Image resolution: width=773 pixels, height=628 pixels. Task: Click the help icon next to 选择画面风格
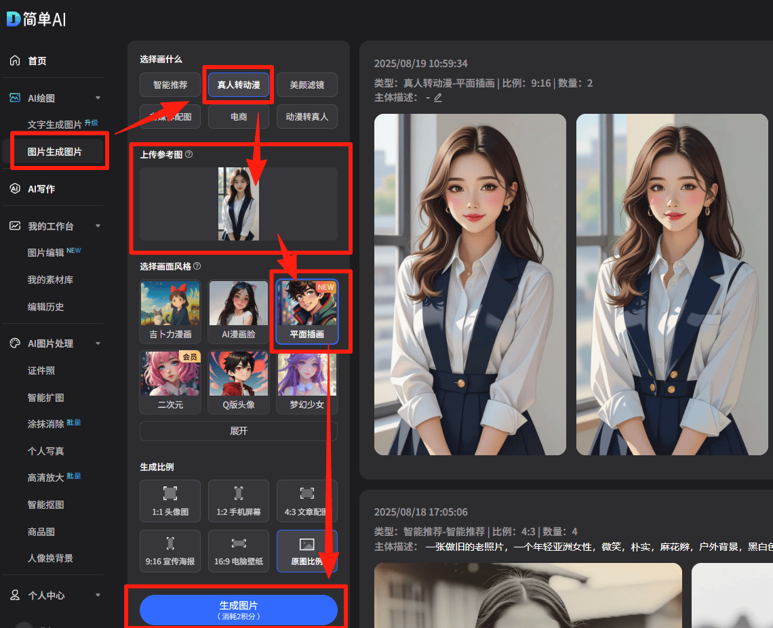pyautogui.click(x=197, y=266)
